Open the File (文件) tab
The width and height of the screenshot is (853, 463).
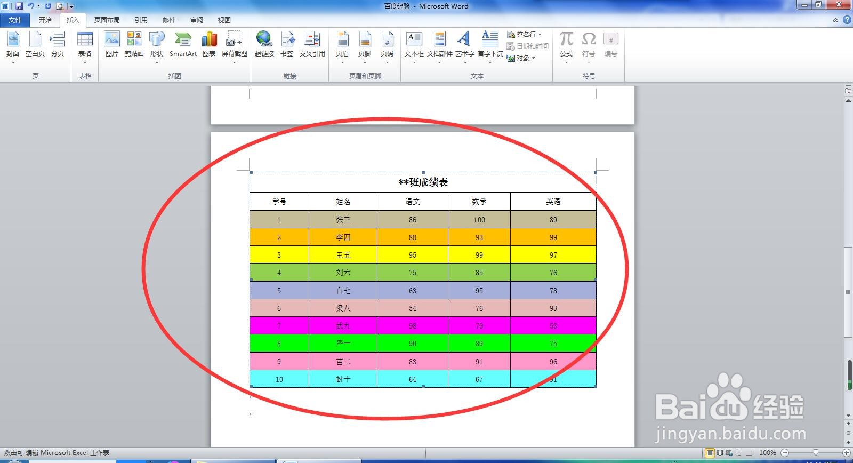15,20
